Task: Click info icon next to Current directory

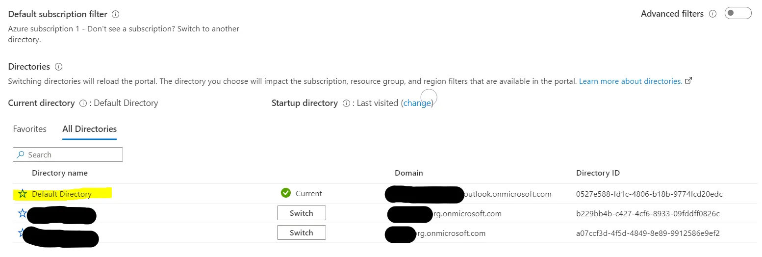Action: pyautogui.click(x=83, y=103)
